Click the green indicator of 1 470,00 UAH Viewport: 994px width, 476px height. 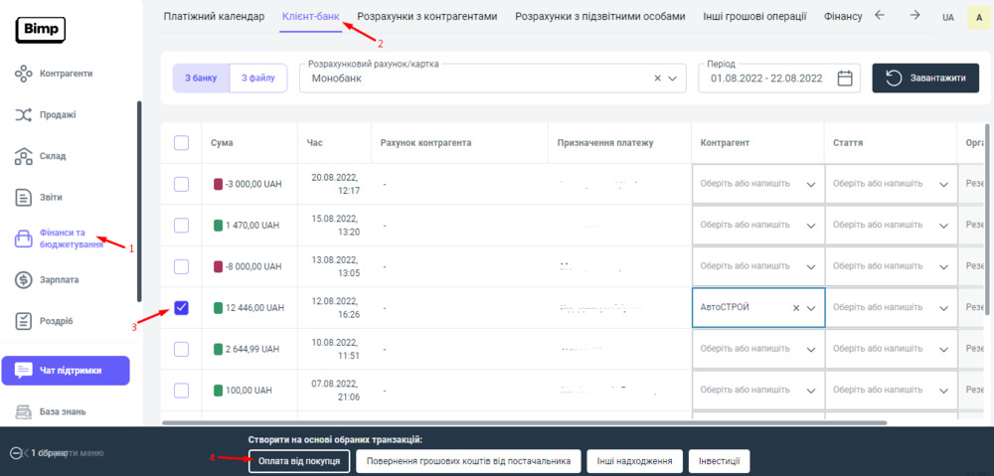pos(219,226)
